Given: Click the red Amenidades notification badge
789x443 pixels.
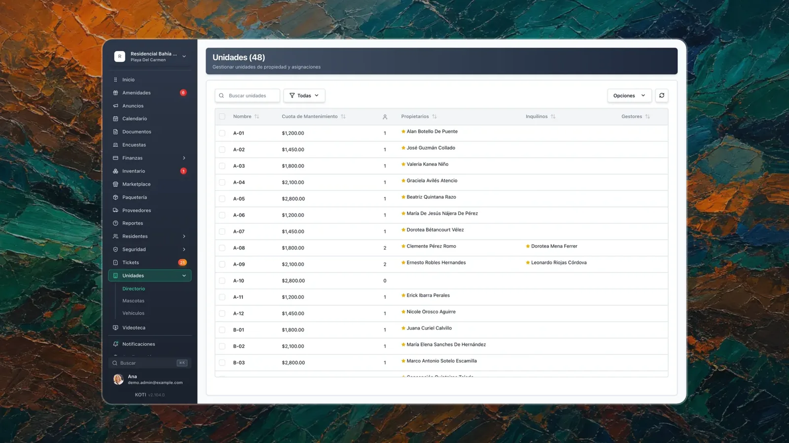Looking at the screenshot, I should (183, 93).
